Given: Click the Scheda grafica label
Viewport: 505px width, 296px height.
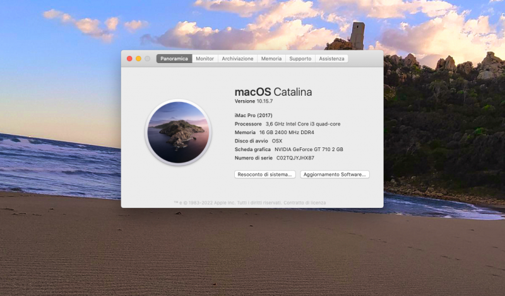Looking at the screenshot, I should point(252,149).
